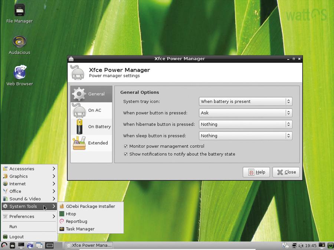Open the System tray icon dropdown

click(x=245, y=101)
